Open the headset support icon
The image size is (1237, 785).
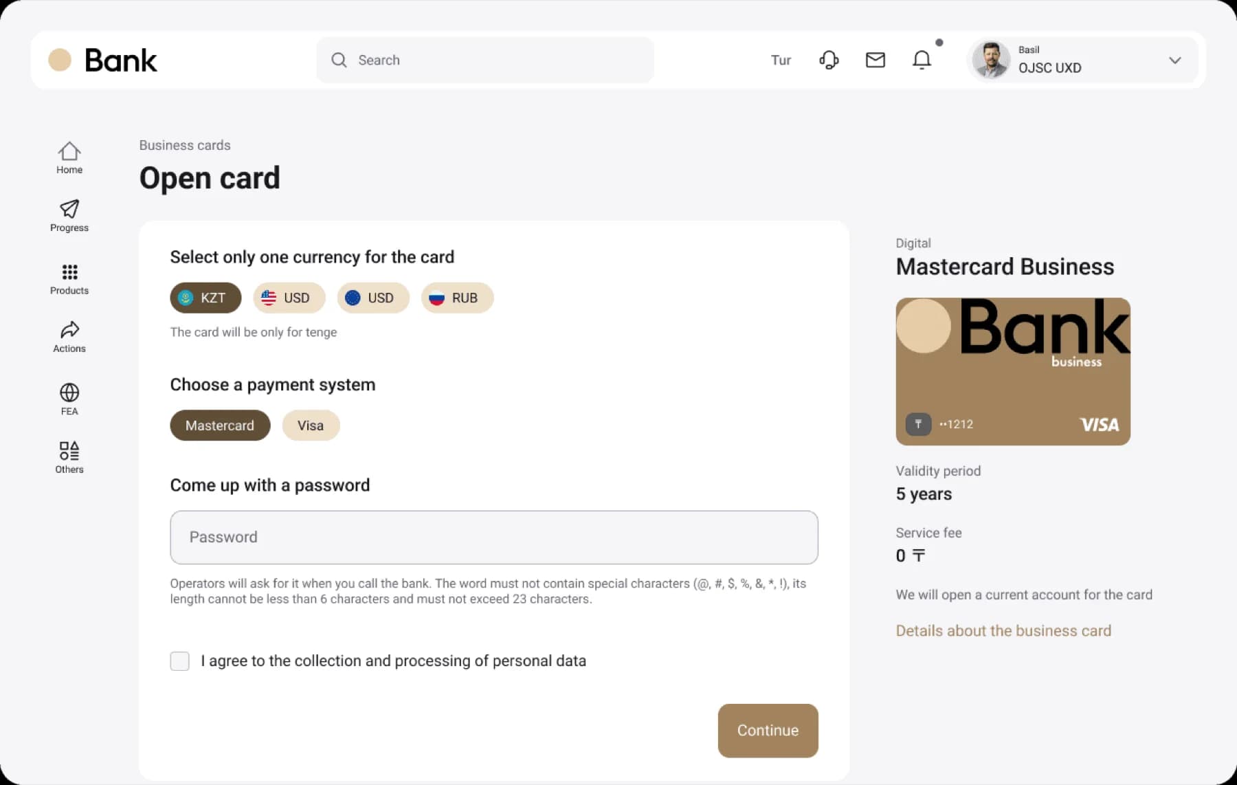829,60
